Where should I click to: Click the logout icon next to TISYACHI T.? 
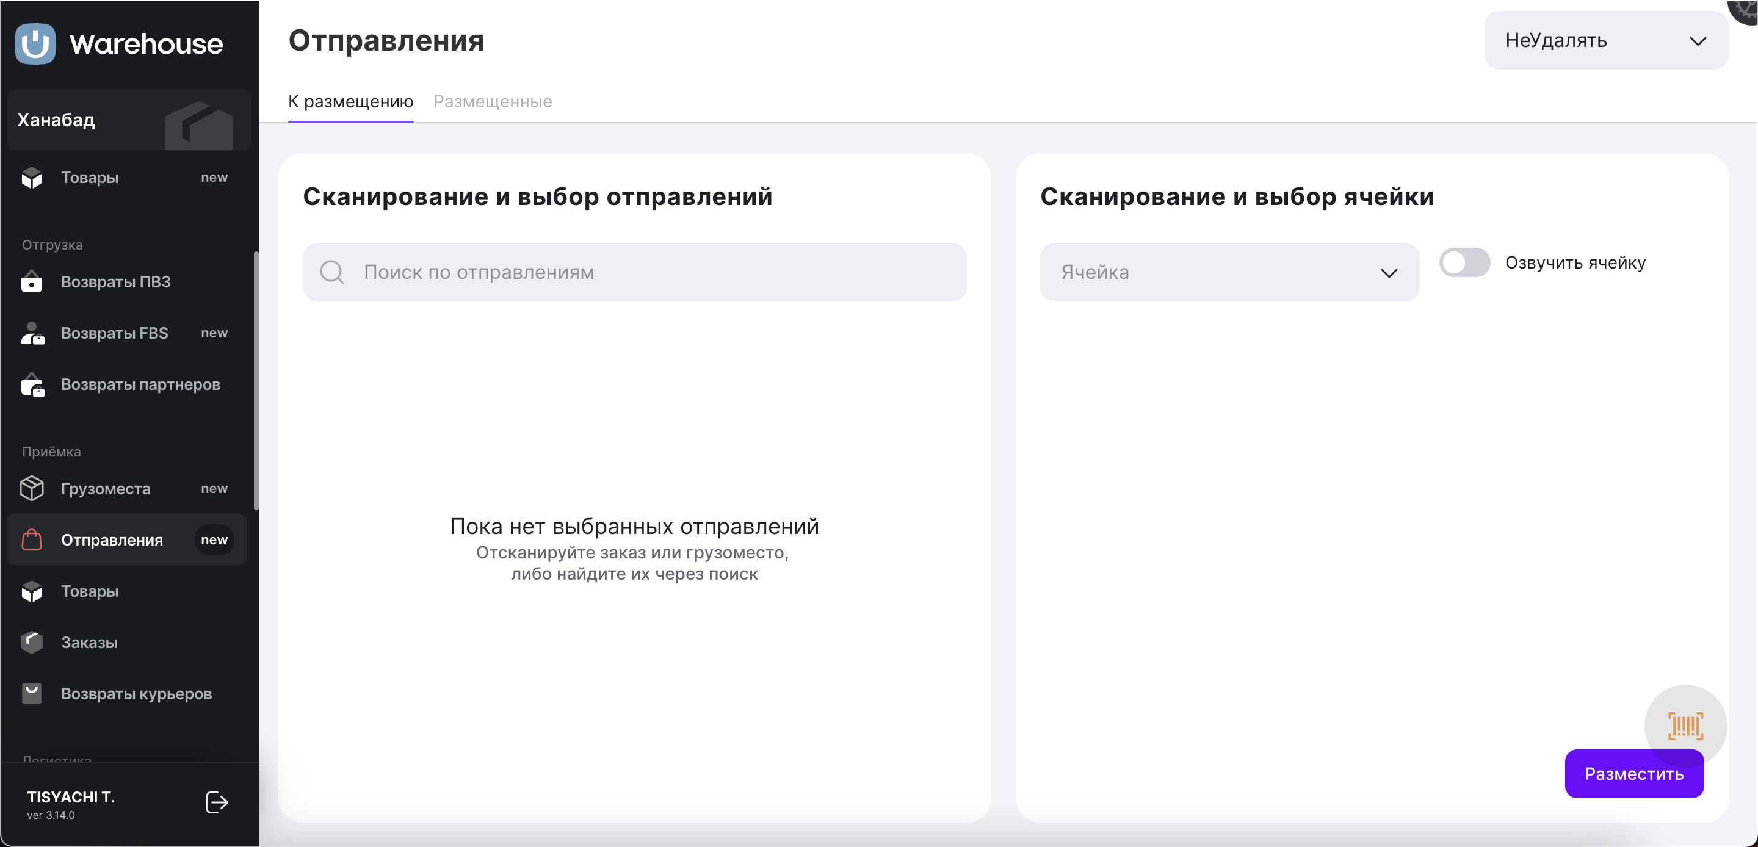click(x=216, y=802)
